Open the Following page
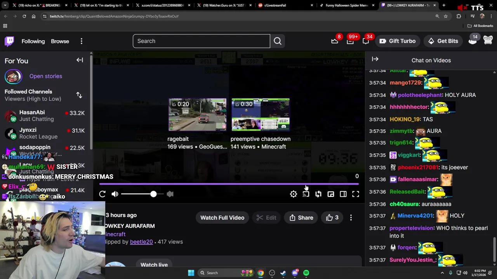 pos(33,41)
